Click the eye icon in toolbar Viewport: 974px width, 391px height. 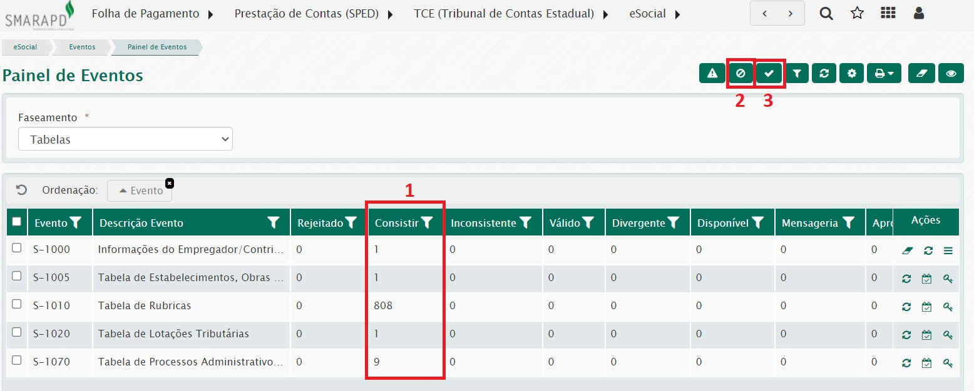[951, 74]
